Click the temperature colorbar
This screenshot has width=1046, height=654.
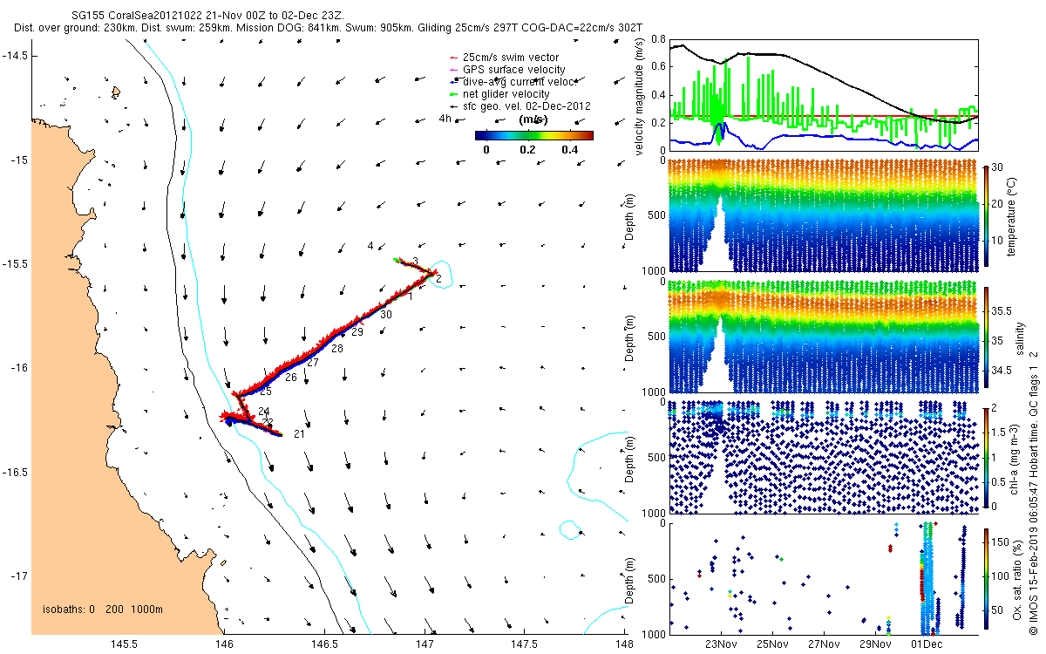tap(987, 215)
